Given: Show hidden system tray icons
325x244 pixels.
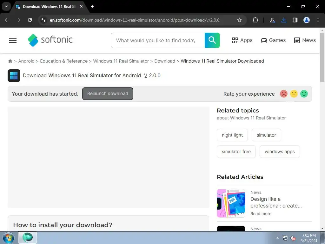Looking at the screenshot, I should point(277,238).
